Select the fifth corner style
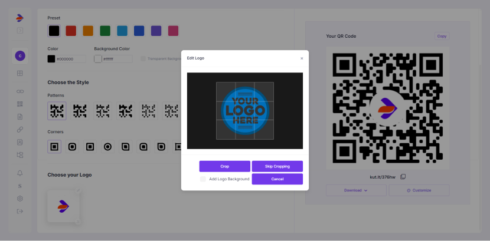 (126, 147)
